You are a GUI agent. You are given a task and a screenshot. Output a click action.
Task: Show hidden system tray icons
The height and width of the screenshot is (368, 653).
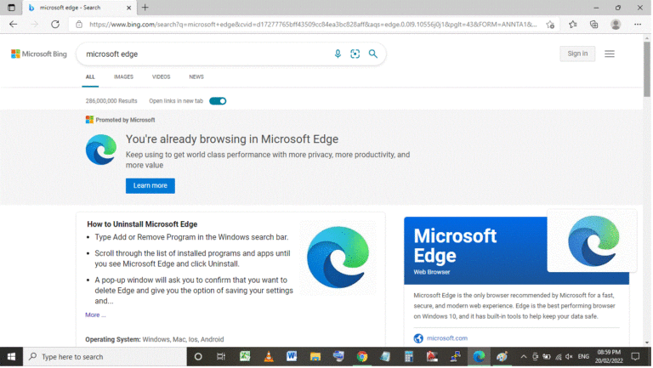click(x=524, y=357)
